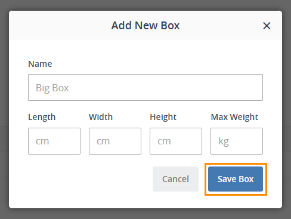Click the Length label

pyautogui.click(x=42, y=117)
